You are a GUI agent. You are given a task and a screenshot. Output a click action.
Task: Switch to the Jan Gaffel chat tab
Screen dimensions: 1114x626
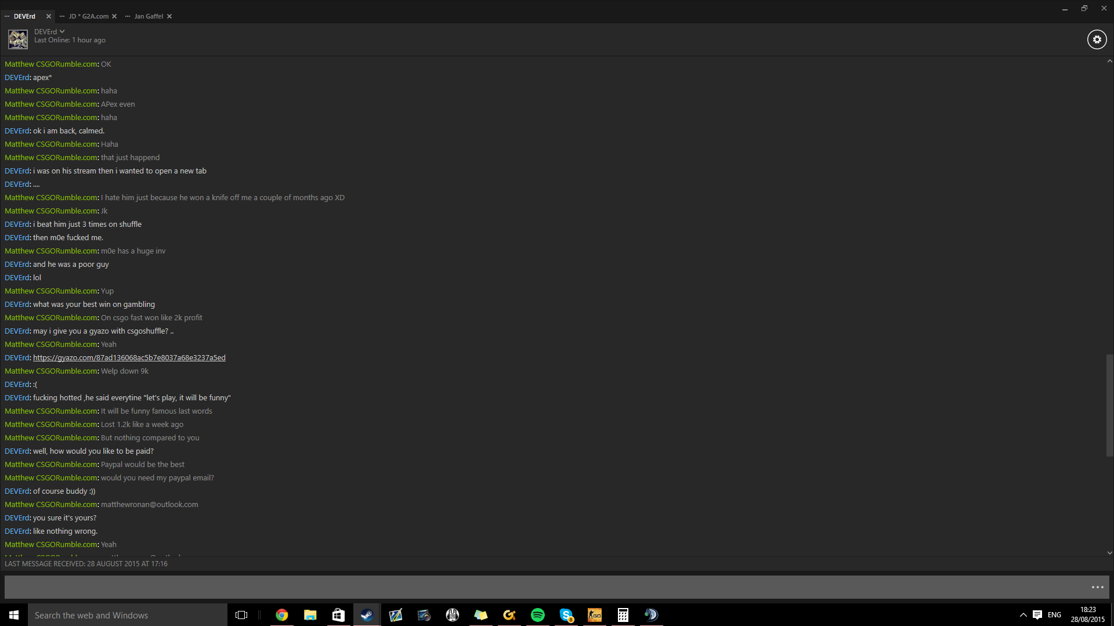pyautogui.click(x=149, y=16)
